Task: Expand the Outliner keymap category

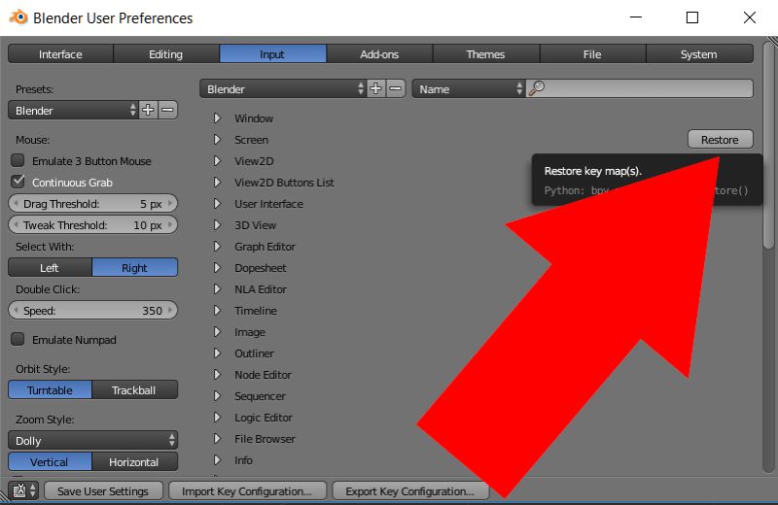Action: click(217, 353)
